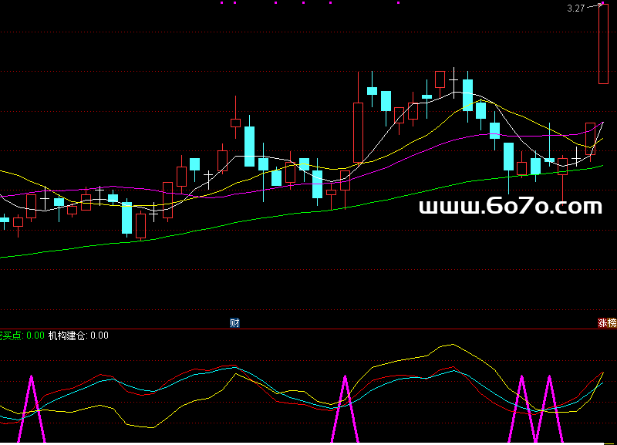Image resolution: width=617 pixels, height=445 pixels.
Task: Click the yellow indicator line's highest peak
Action: (x=450, y=346)
